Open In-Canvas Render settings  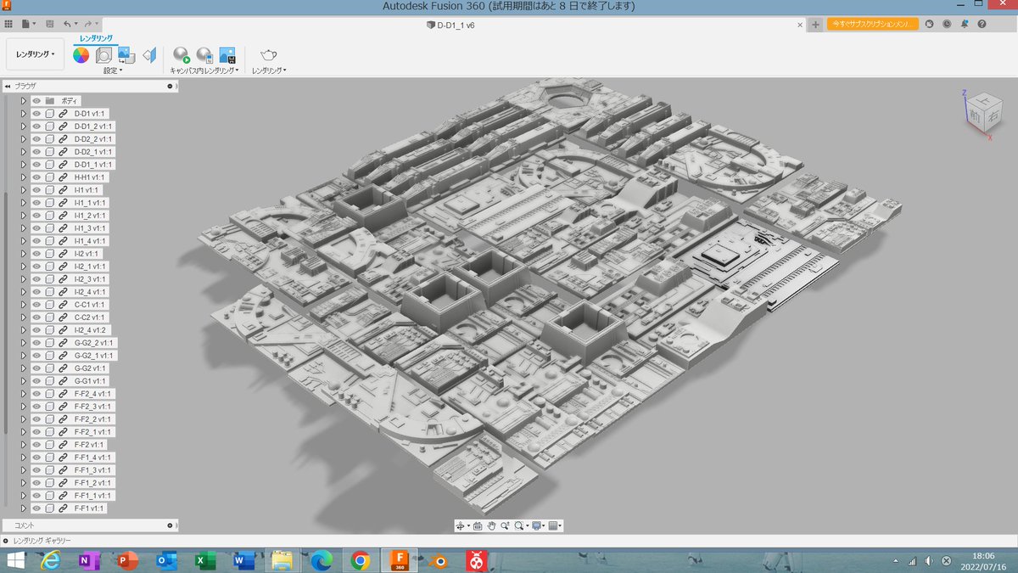tap(204, 55)
